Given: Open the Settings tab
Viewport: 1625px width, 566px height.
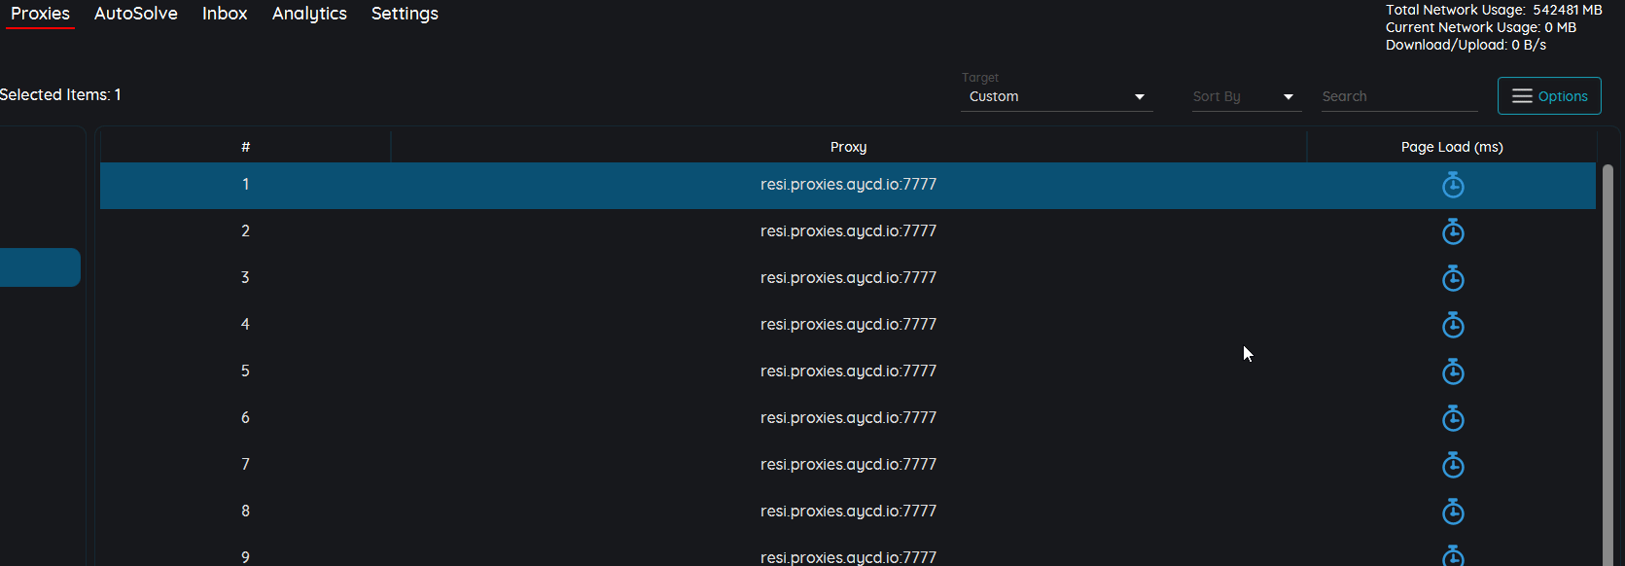Looking at the screenshot, I should pos(405,14).
